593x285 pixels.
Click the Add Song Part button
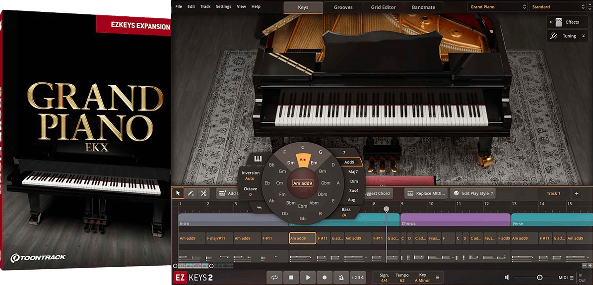tap(228, 193)
